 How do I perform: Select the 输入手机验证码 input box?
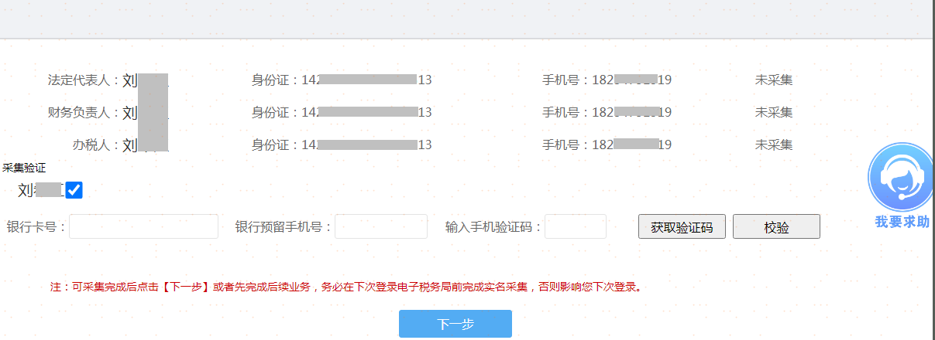(x=575, y=226)
